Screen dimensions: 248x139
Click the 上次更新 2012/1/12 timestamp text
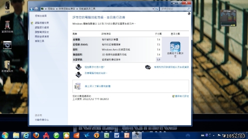[91, 99]
